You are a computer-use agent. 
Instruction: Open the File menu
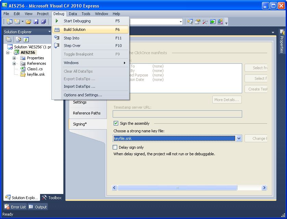tap(6, 14)
